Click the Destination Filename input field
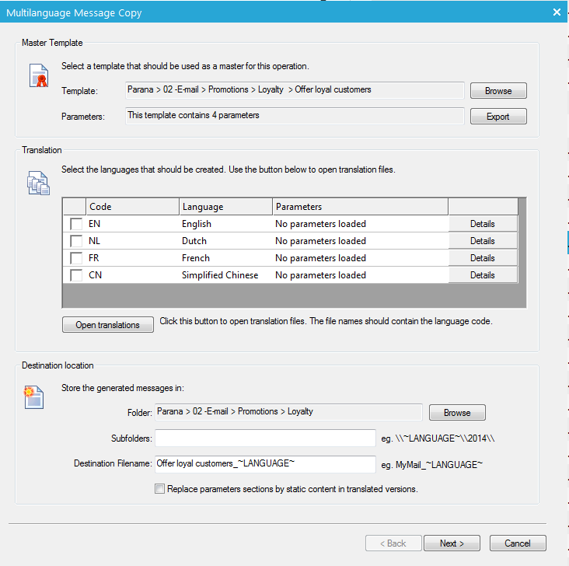Screen dimensions: 569x566 pos(265,464)
